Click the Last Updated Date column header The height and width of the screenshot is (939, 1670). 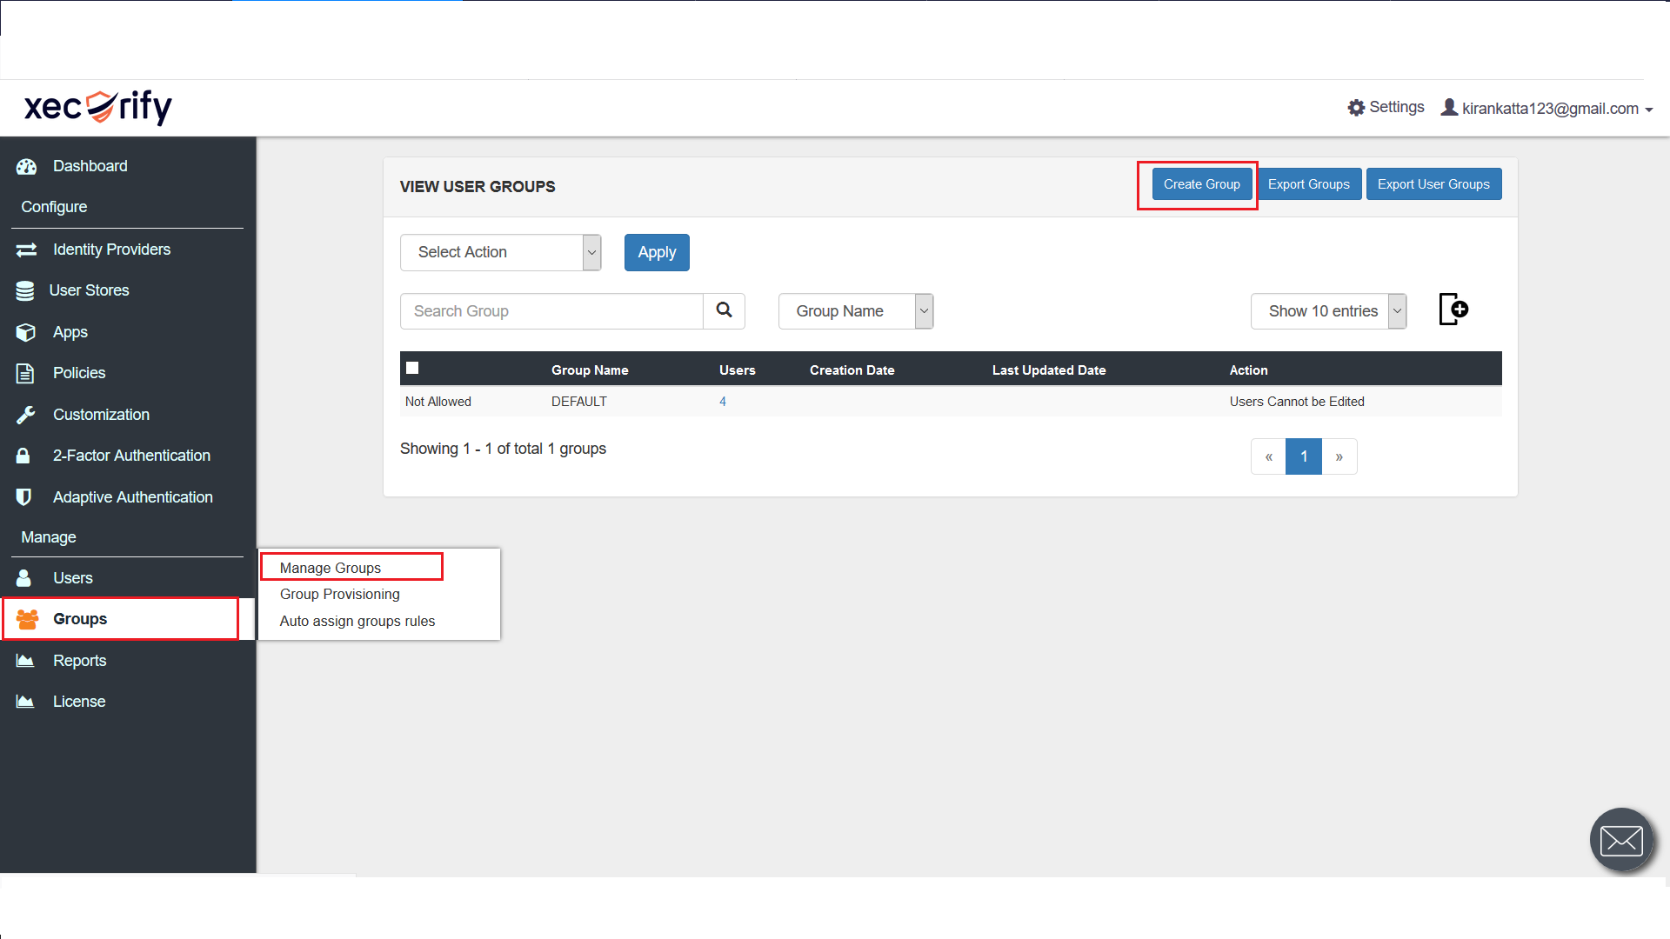(1049, 370)
